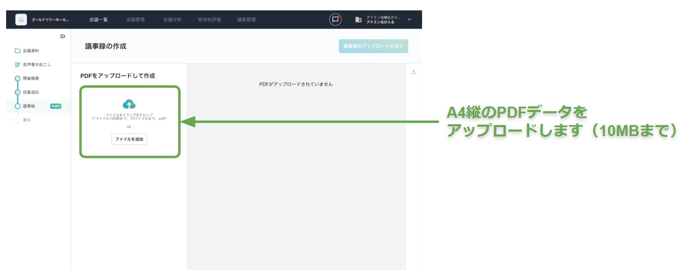
Task: Click the 音声書き起こし transcription icon
Action: [x=18, y=64]
